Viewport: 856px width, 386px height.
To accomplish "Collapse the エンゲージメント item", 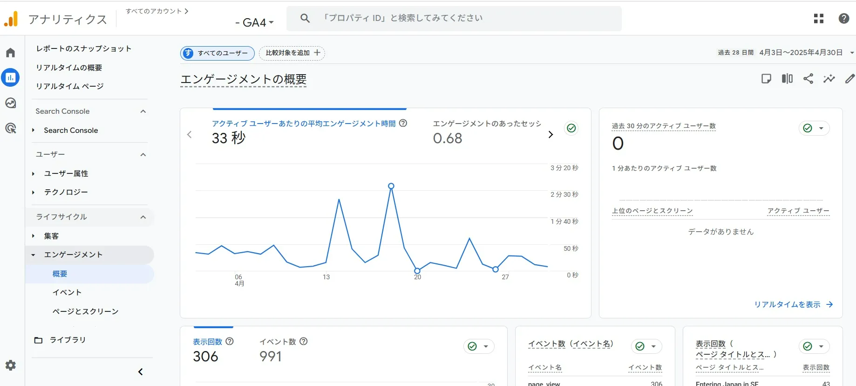I will [x=33, y=255].
